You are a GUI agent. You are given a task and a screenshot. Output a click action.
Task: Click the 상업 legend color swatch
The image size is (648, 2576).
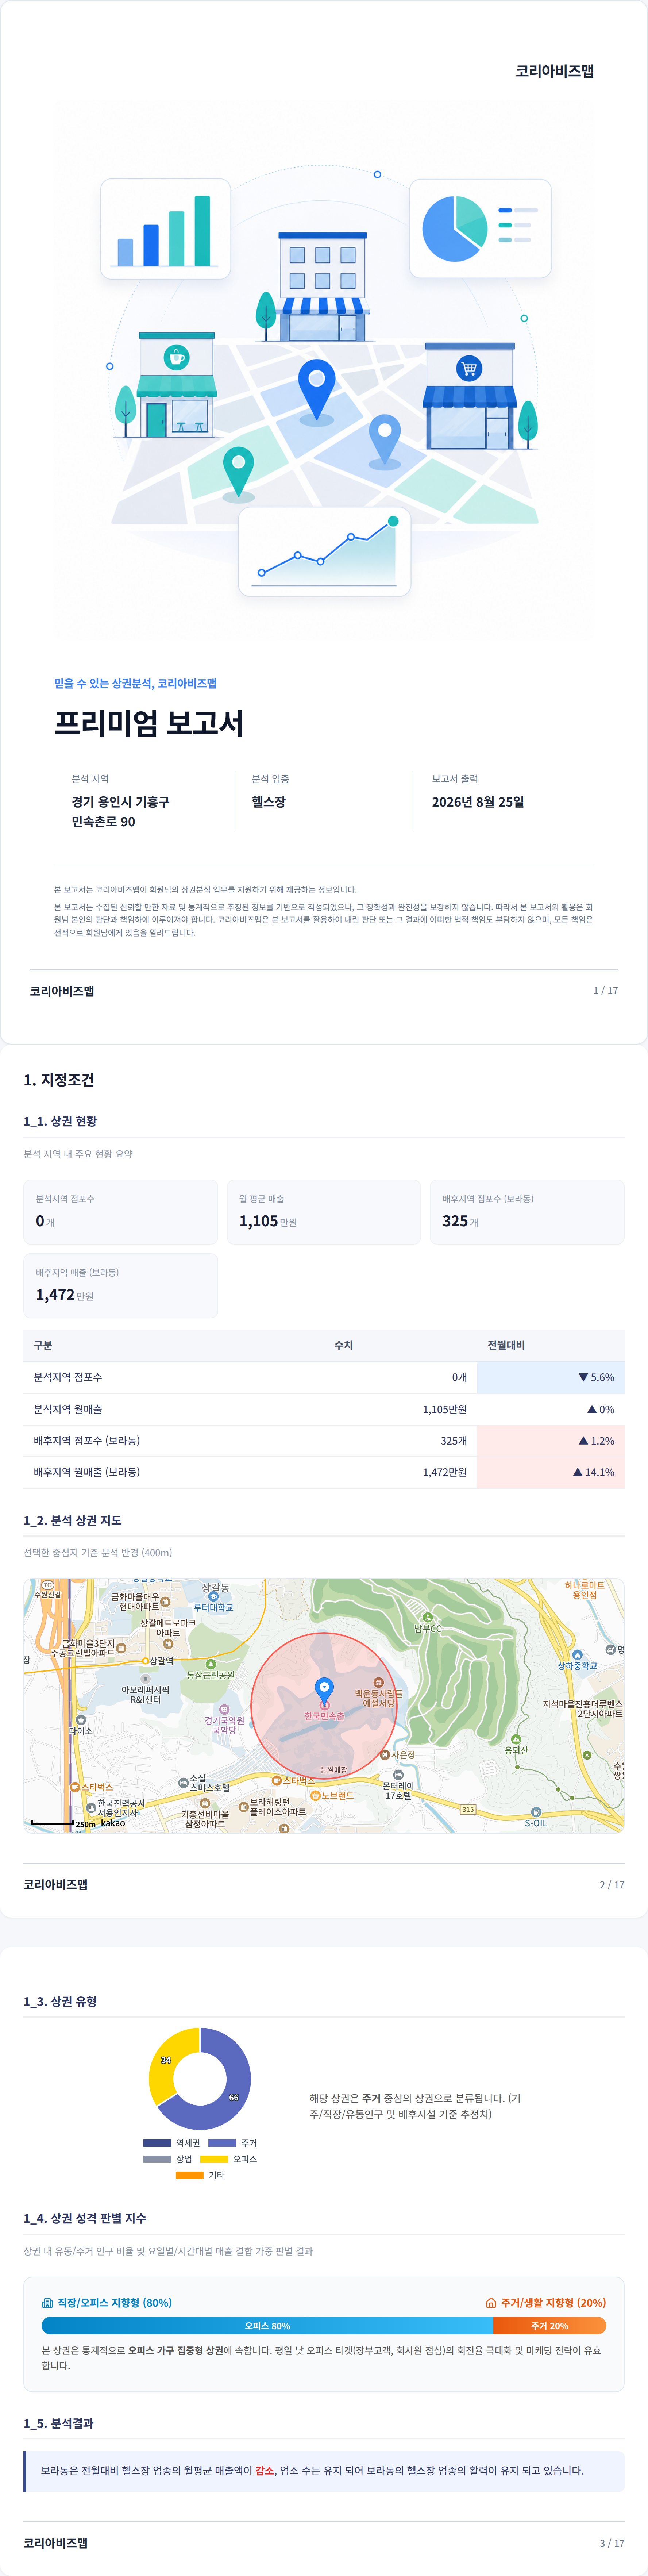coord(157,2159)
